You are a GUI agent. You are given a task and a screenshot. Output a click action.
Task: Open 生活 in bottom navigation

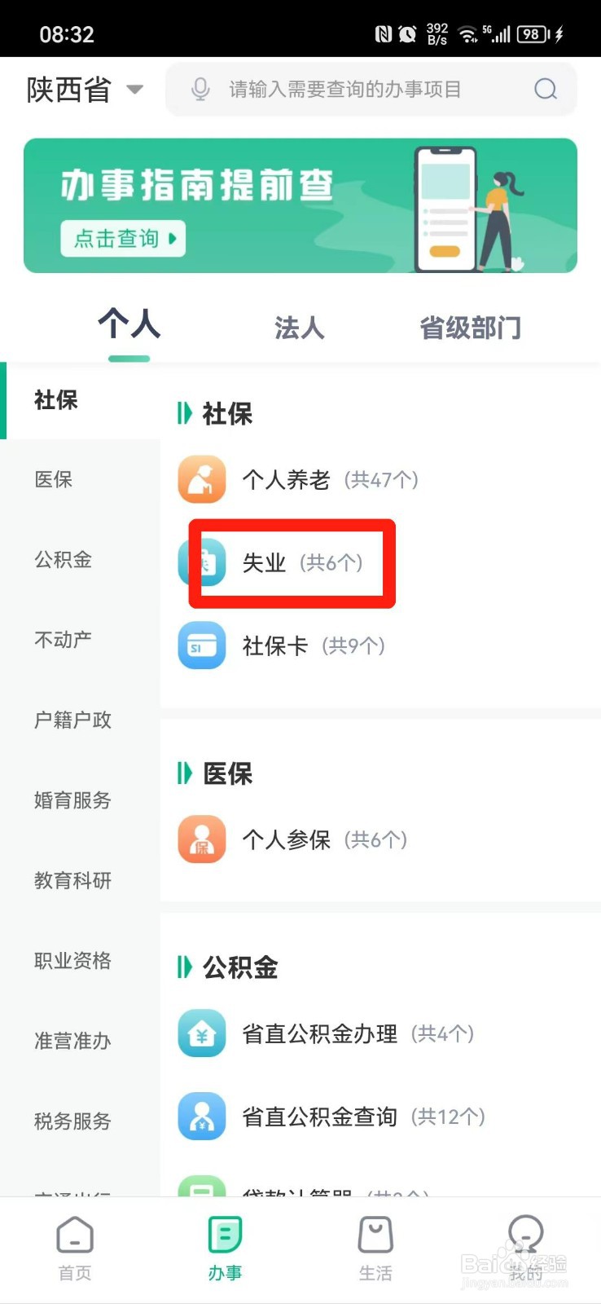coord(375,1249)
